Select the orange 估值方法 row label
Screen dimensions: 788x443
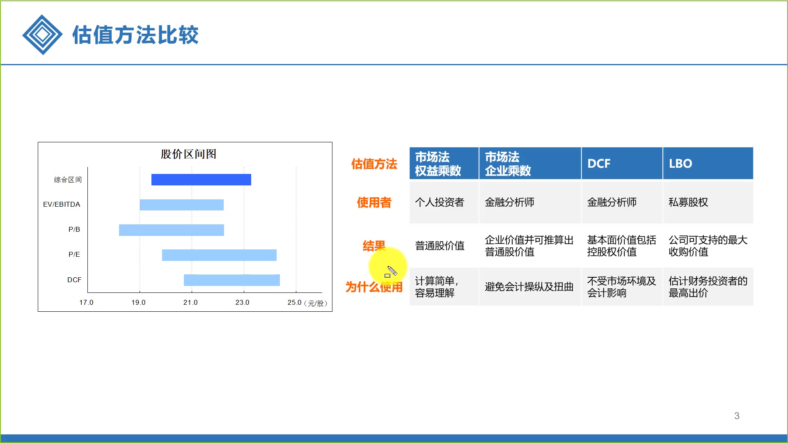coord(374,164)
